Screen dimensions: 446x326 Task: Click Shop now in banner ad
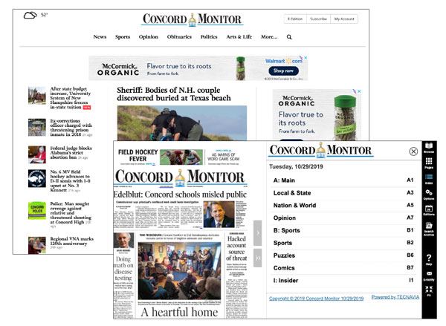(283, 71)
